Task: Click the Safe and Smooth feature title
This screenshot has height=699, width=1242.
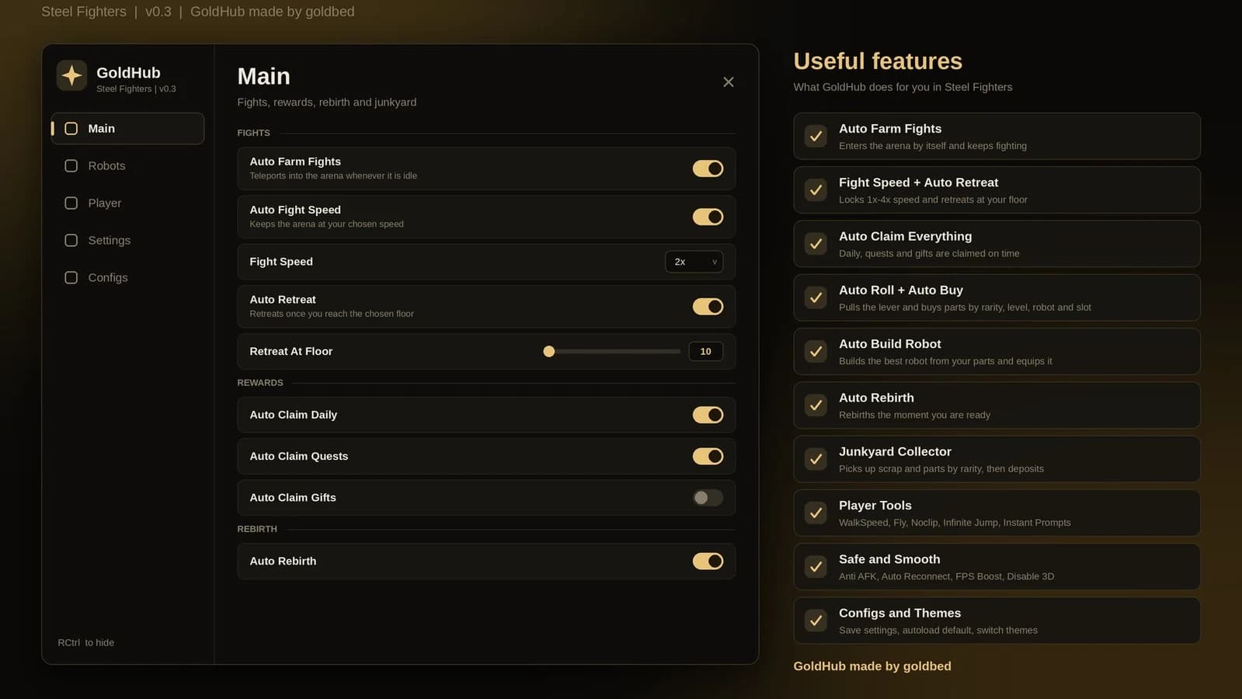Action: [889, 559]
